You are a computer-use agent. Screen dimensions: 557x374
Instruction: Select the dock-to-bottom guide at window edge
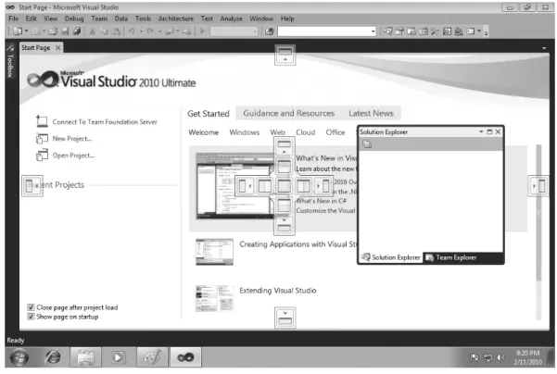click(285, 318)
